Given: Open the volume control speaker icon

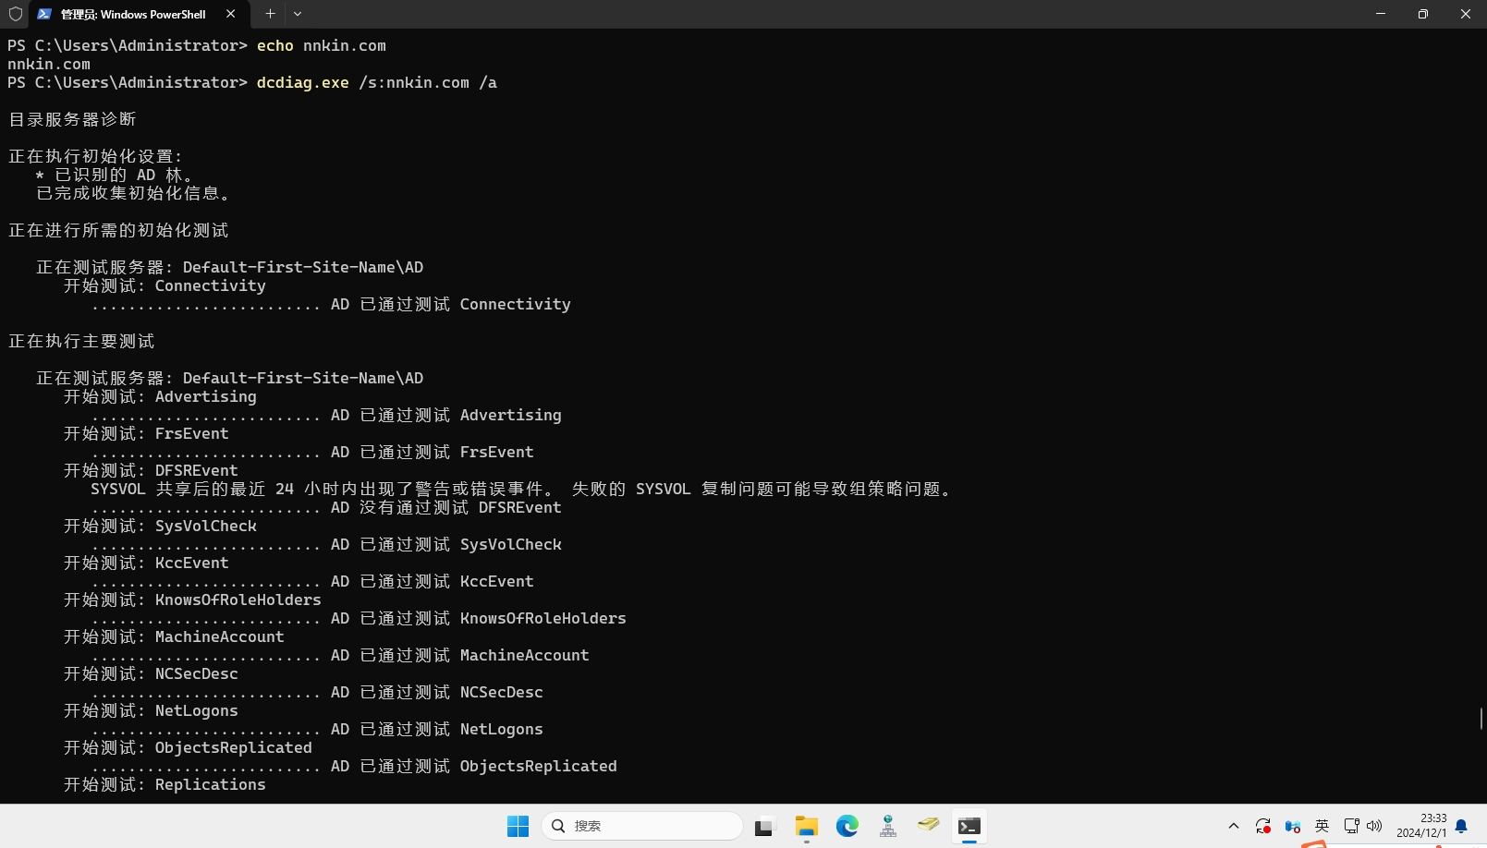Looking at the screenshot, I should (x=1374, y=826).
